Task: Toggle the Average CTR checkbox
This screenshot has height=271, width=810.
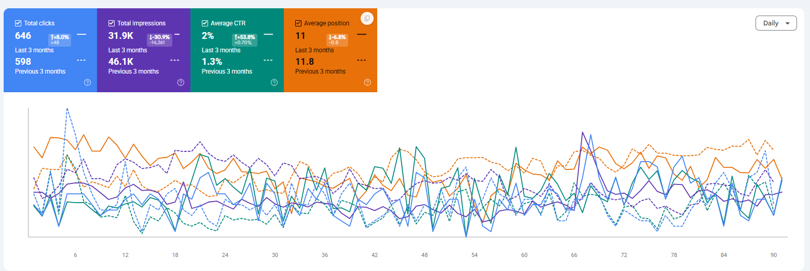Action: pos(205,23)
